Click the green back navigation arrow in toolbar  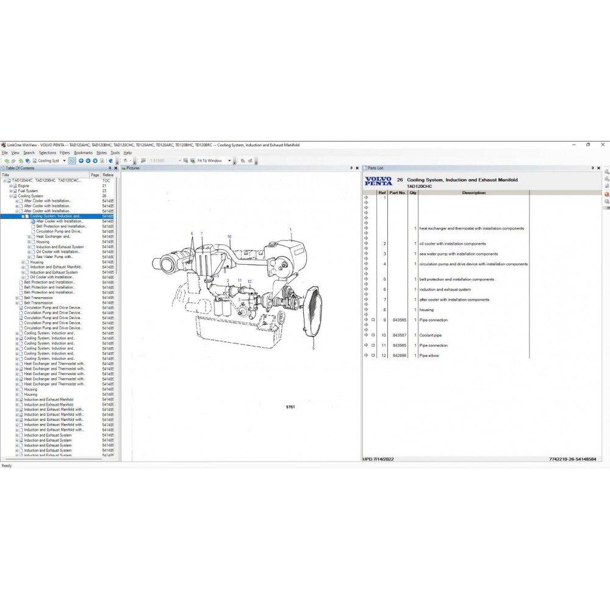pos(6,161)
